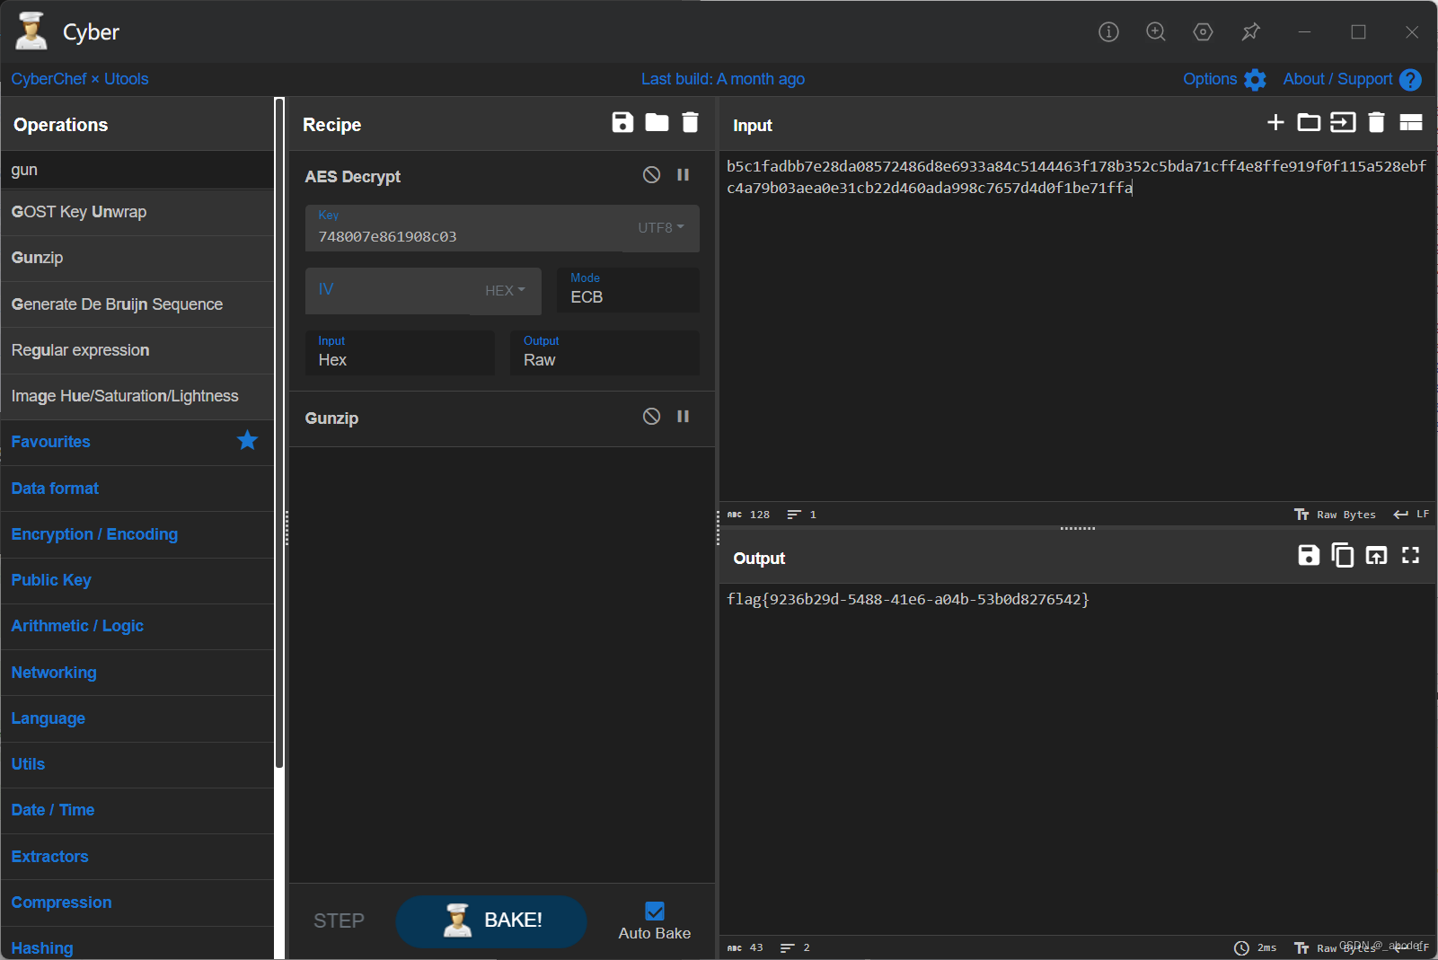
Task: Toggle the Auto Bake checkbox
Action: [655, 911]
